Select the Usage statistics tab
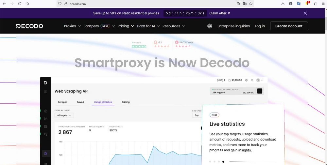 click(103, 102)
